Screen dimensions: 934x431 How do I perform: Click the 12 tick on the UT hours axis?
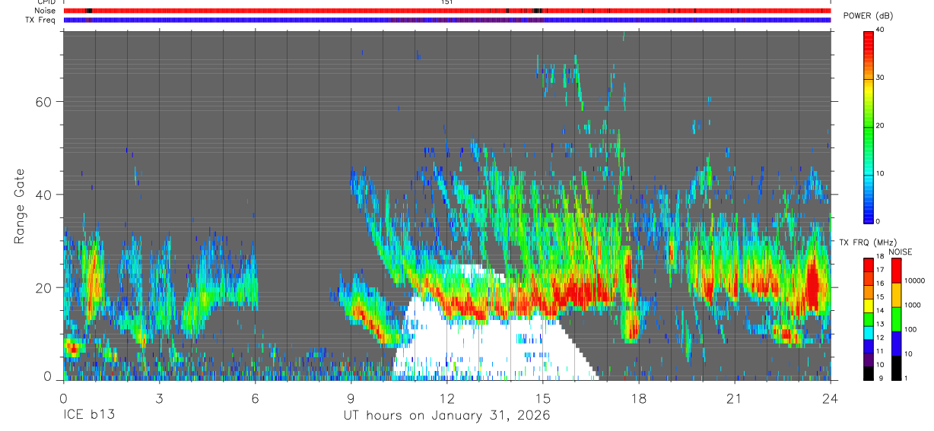pyautogui.click(x=446, y=398)
